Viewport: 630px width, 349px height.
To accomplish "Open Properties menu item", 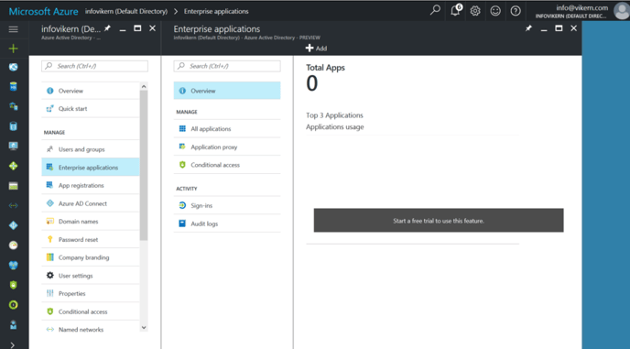I will [91, 293].
